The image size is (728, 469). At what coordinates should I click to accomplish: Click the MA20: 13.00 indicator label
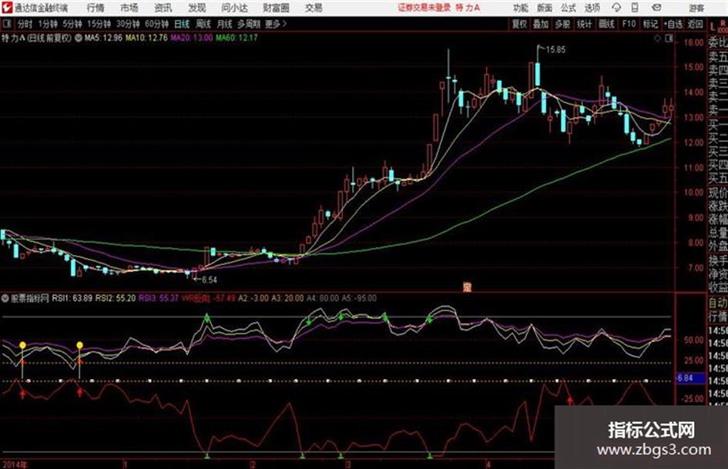click(191, 38)
